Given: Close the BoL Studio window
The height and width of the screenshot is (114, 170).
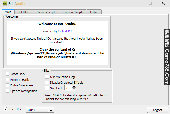Looking at the screenshot, I should (x=163, y=3).
